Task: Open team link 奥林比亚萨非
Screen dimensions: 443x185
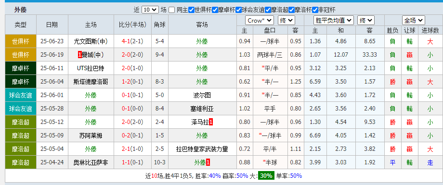Action: pyautogui.click(x=91, y=163)
